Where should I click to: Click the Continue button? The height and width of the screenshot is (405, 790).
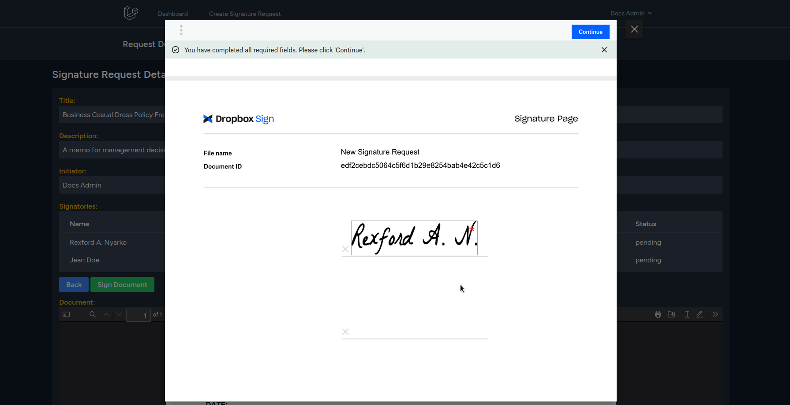click(x=590, y=31)
